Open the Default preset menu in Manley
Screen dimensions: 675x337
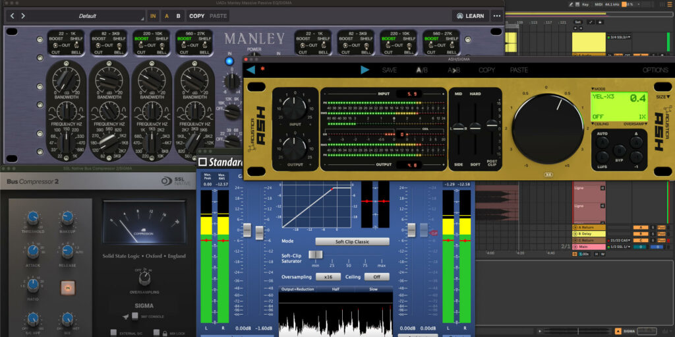coord(87,16)
